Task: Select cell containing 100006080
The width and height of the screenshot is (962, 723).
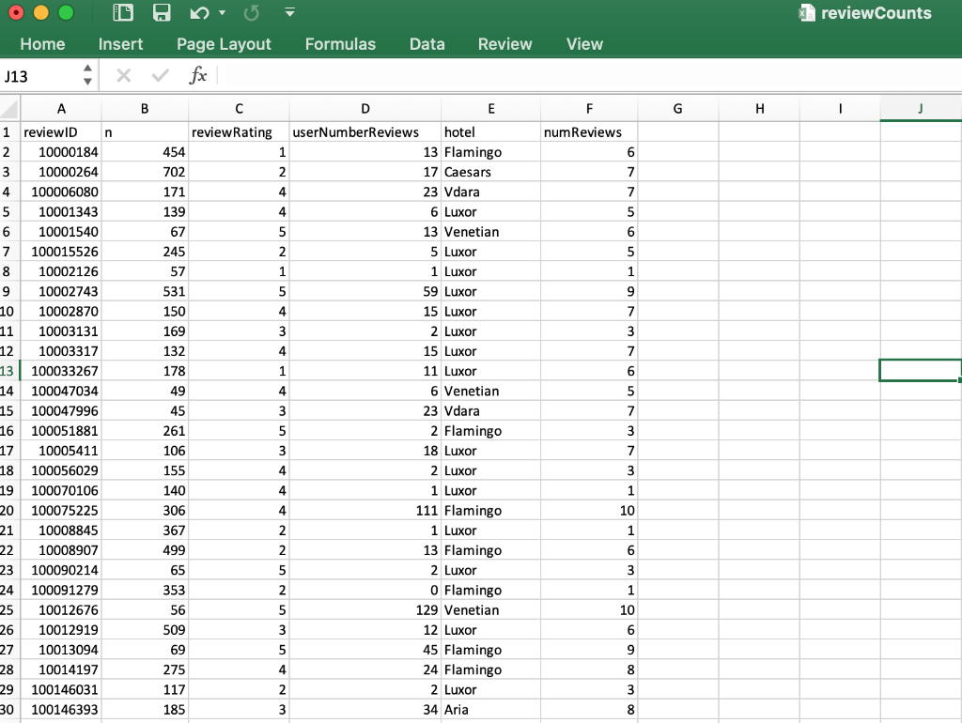Action: [61, 192]
